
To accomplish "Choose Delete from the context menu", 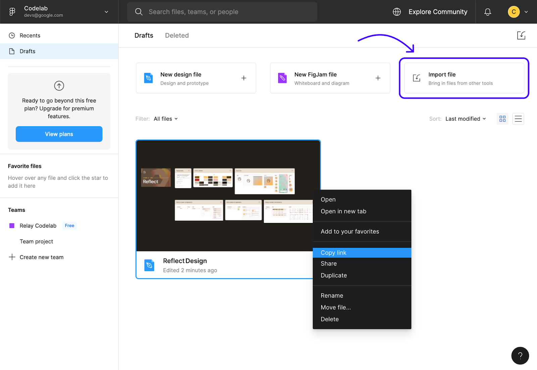I will coord(362,319).
